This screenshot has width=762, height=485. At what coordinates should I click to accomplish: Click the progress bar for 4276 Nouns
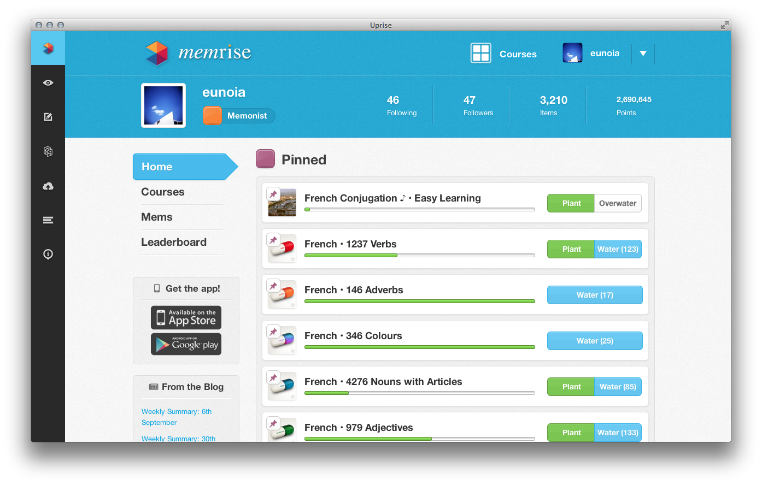tap(419, 393)
